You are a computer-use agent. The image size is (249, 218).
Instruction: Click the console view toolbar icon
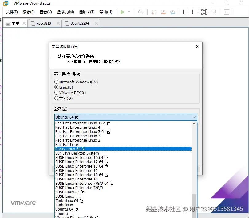point(227,12)
